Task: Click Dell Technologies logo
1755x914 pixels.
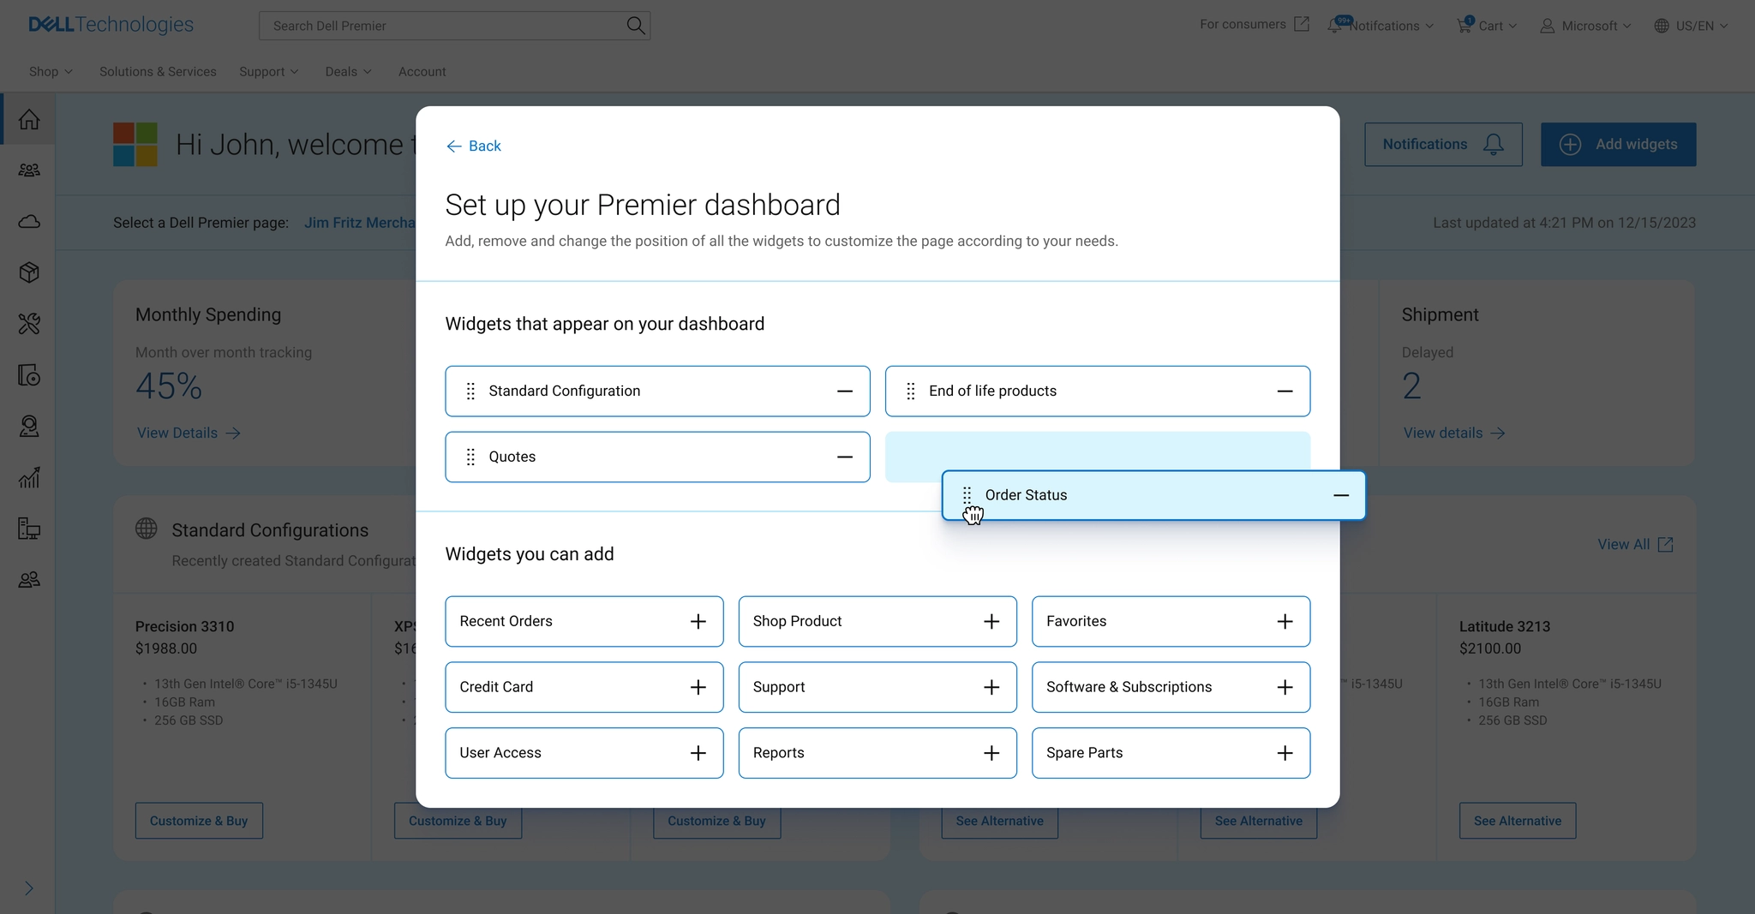Action: tap(111, 25)
